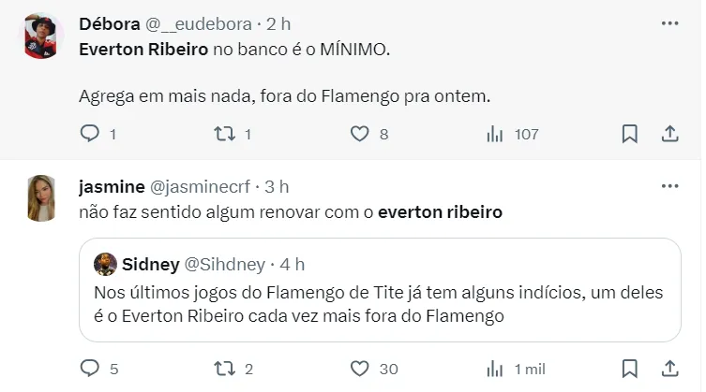This screenshot has width=706, height=392.
Task: Repost Débora's tweet about Everton Ribeiro
Action: (x=222, y=134)
